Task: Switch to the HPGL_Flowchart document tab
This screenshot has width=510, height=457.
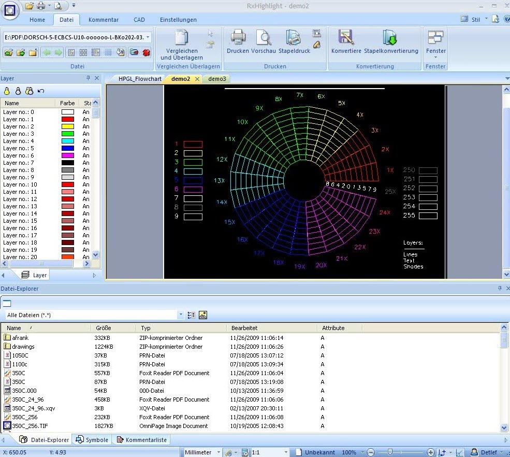Action: 140,79
